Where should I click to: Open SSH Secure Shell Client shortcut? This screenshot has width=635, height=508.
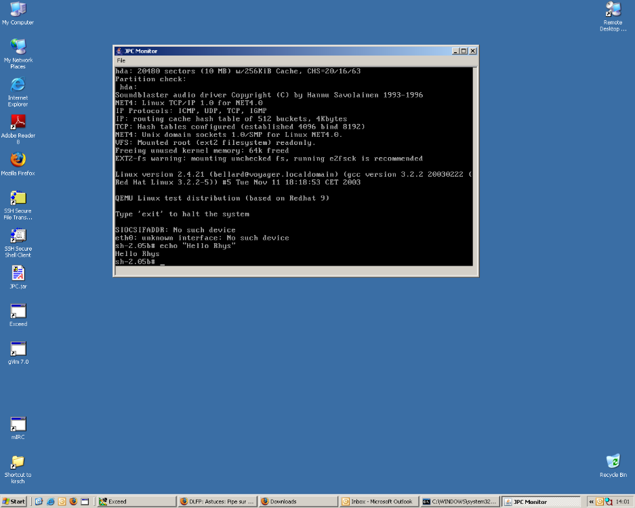18,236
